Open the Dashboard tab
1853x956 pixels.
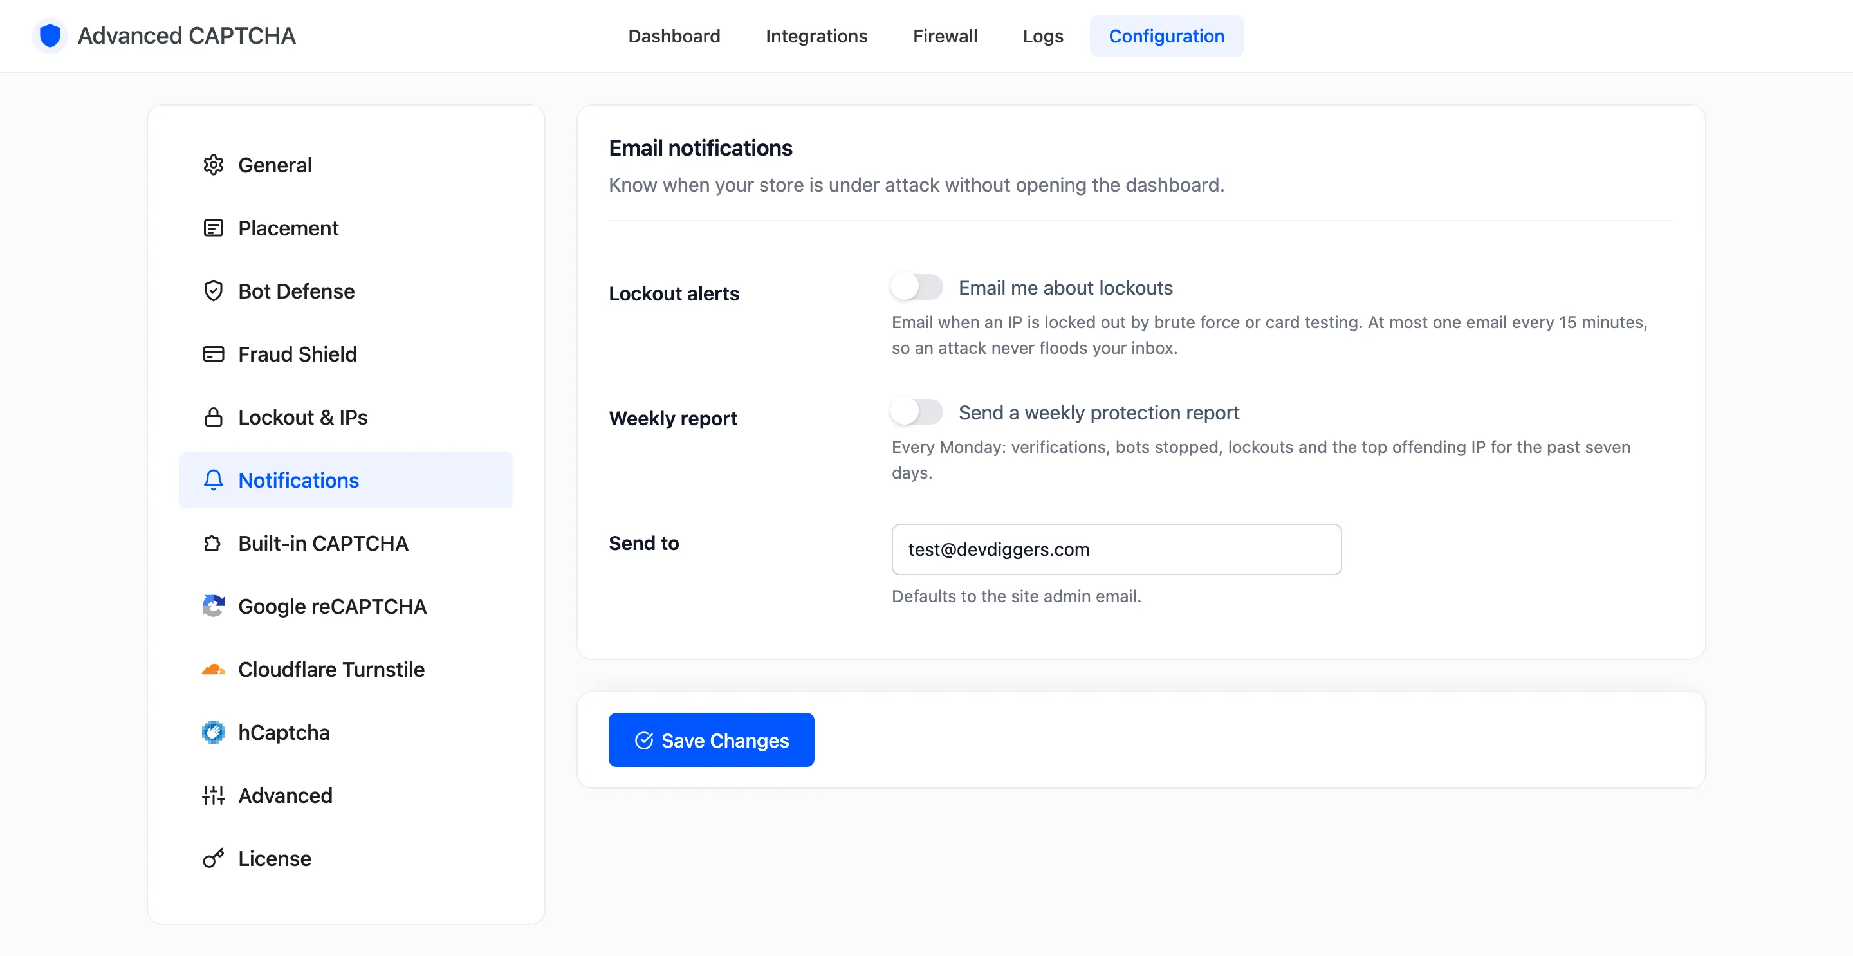674,36
